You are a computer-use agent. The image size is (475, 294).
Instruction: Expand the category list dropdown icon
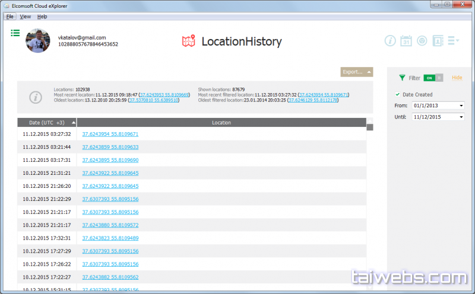point(454,41)
